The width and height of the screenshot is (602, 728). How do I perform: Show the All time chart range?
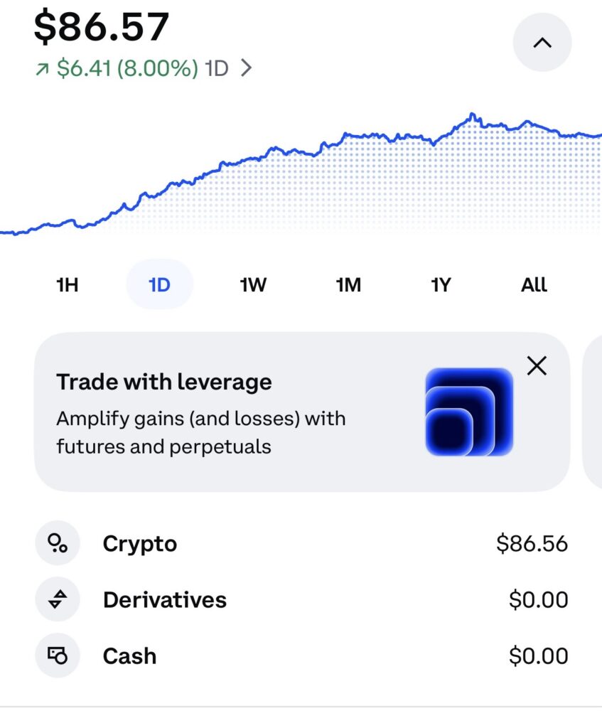(x=534, y=285)
